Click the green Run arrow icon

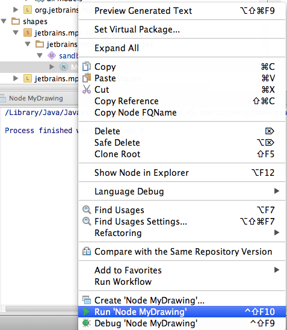coord(87,311)
